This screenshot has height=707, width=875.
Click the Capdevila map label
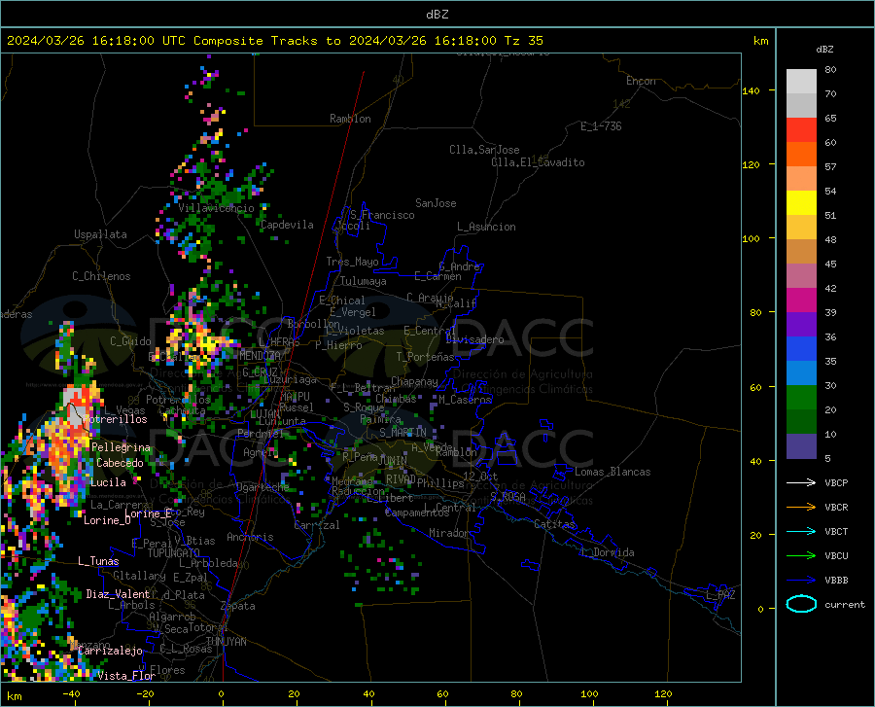click(x=287, y=225)
